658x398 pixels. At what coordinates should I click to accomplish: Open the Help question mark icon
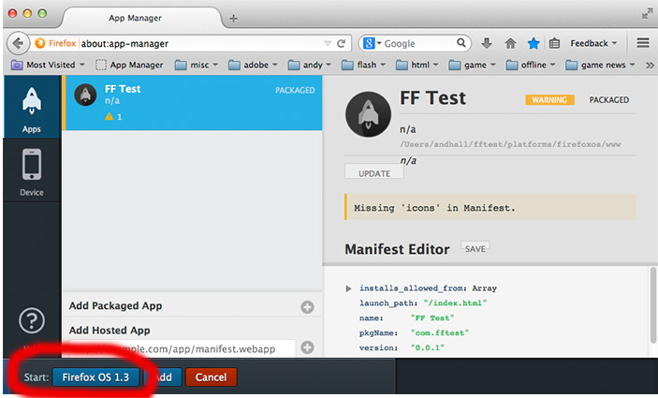[32, 321]
